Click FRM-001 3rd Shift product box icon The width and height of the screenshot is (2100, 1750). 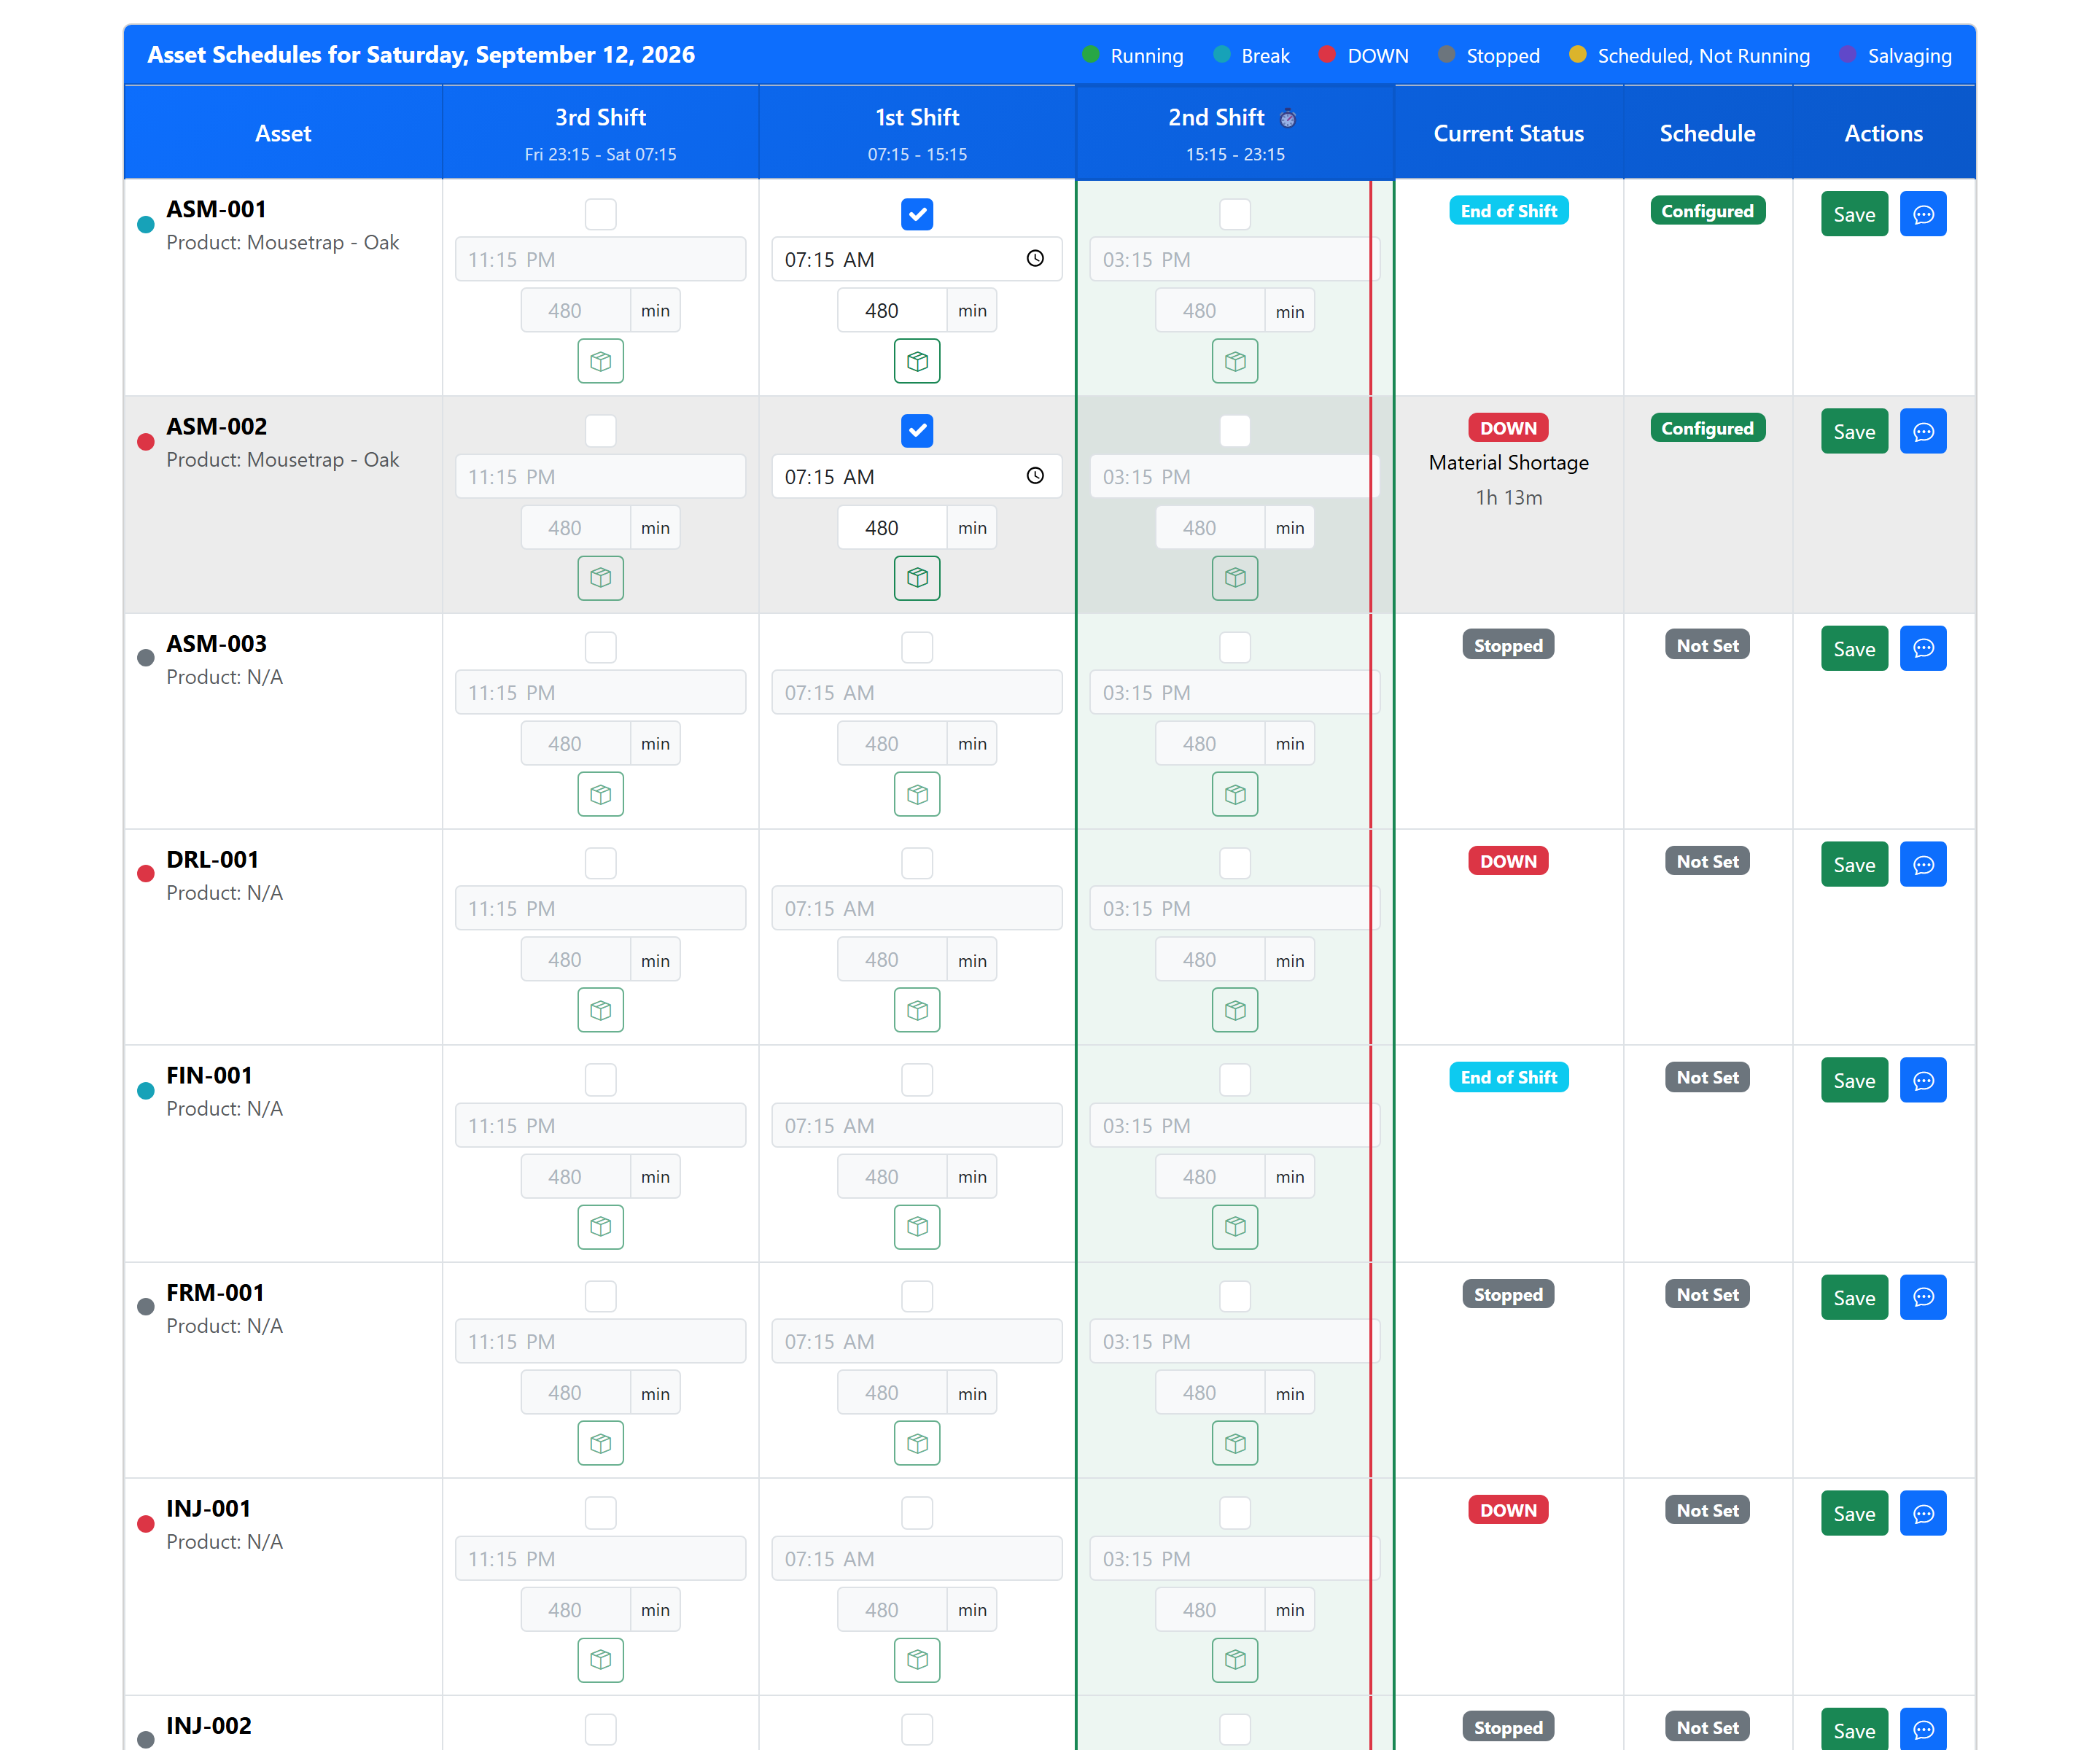pos(600,1443)
